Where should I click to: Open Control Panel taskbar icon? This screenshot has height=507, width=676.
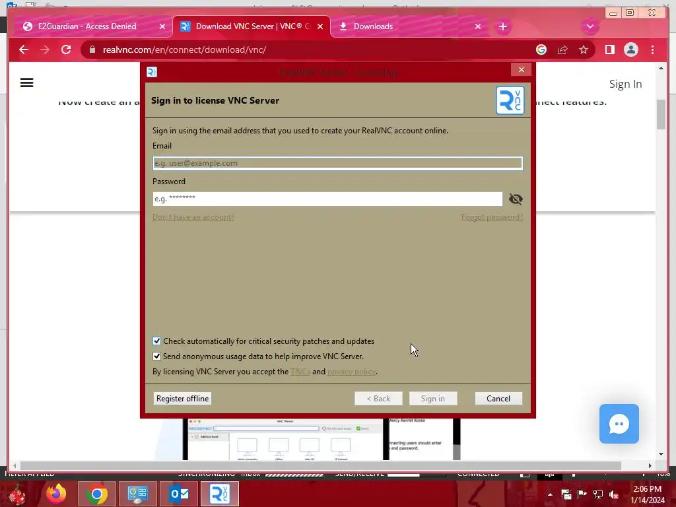coord(138,494)
